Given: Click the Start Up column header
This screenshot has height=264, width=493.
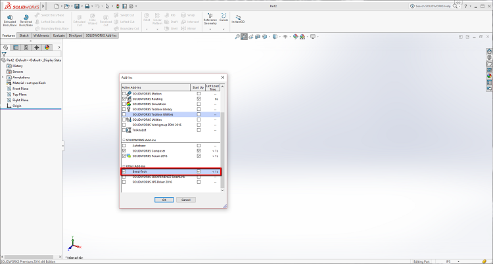Looking at the screenshot, I should click(x=198, y=87).
